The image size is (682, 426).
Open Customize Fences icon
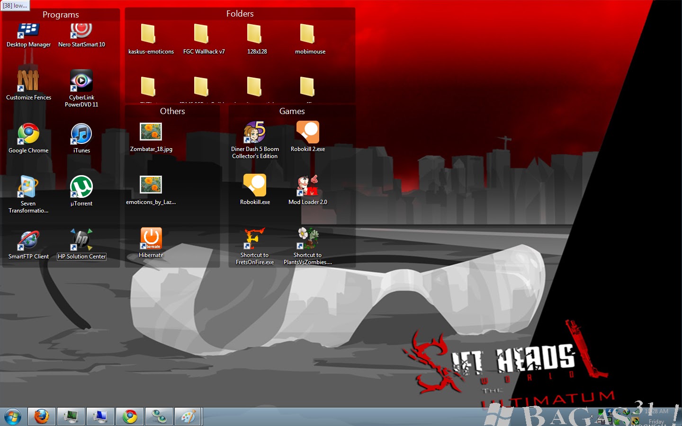tap(28, 80)
